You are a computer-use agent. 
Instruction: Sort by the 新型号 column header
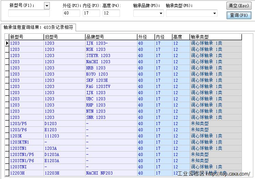click(26, 37)
